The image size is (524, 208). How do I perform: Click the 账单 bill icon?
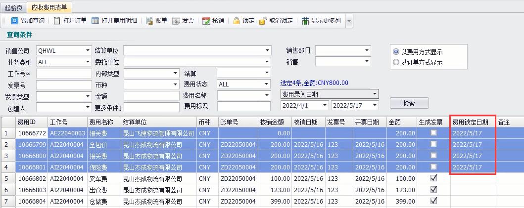(149, 21)
